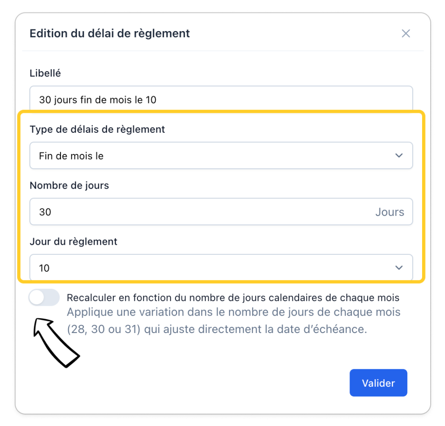Click the Jour du règlement label
This screenshot has width=445, height=426.
coord(73,241)
